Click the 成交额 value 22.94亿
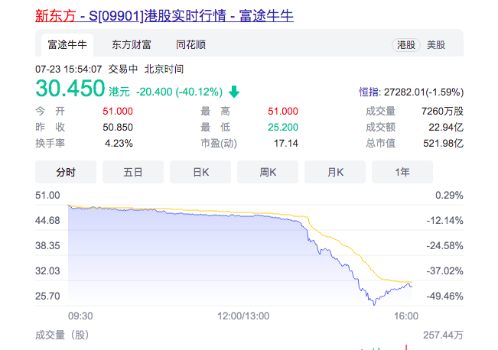498x350 pixels. tap(446, 128)
